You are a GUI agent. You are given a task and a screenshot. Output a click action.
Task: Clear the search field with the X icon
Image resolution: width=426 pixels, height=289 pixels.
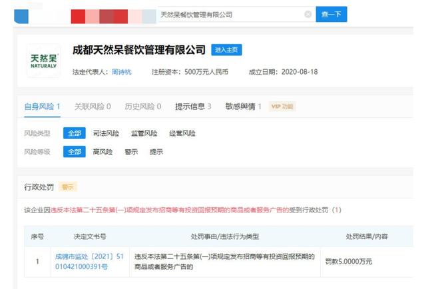308,14
